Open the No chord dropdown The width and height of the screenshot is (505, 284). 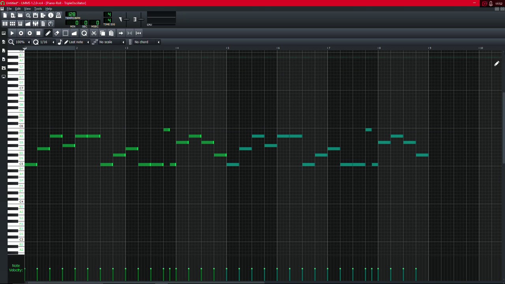click(147, 42)
